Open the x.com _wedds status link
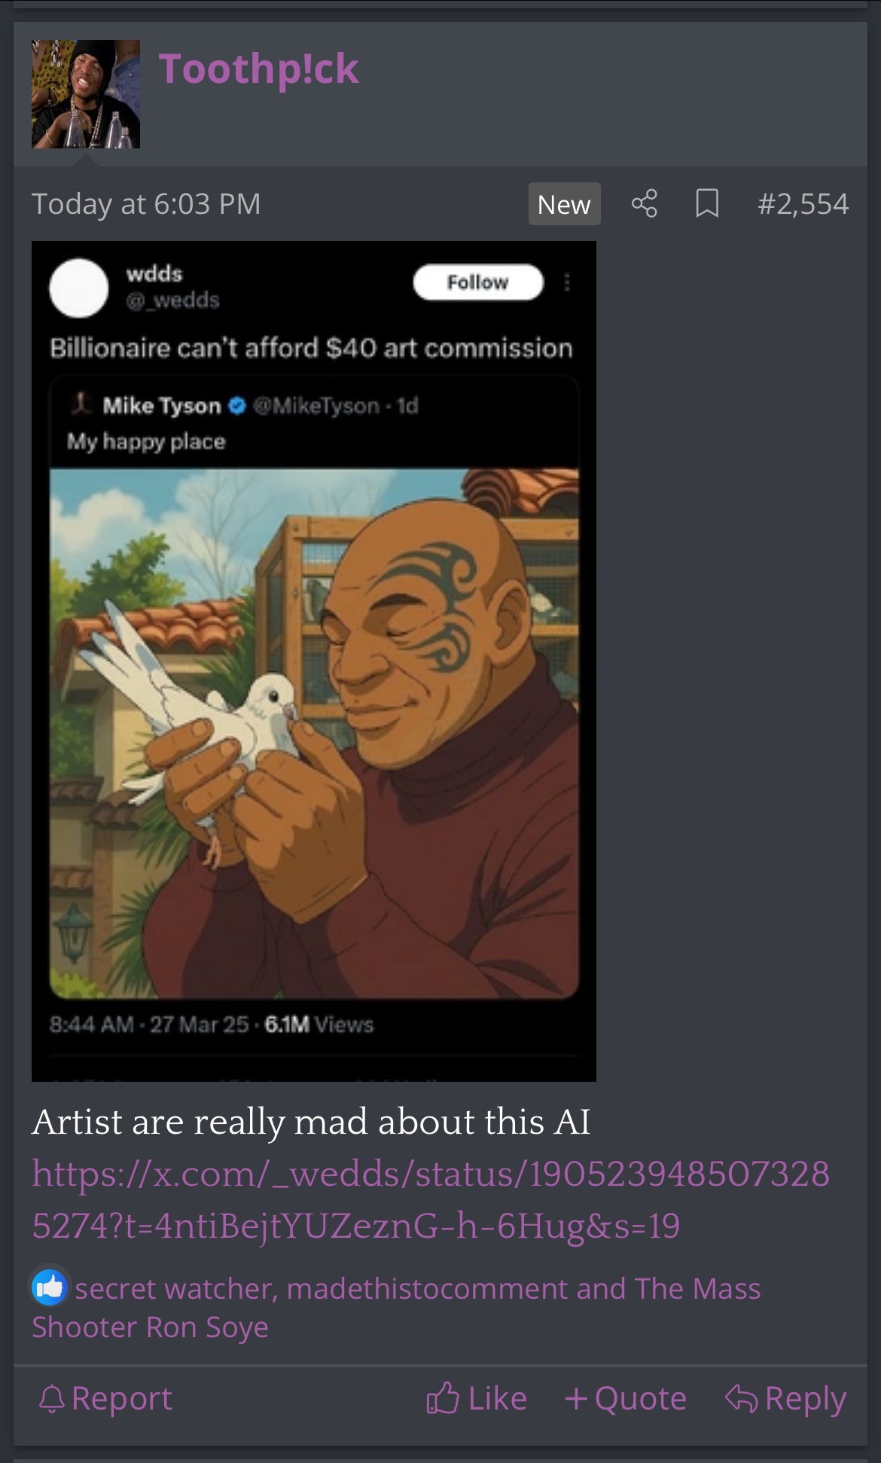Viewport: 881px width, 1463px height. (431, 1199)
